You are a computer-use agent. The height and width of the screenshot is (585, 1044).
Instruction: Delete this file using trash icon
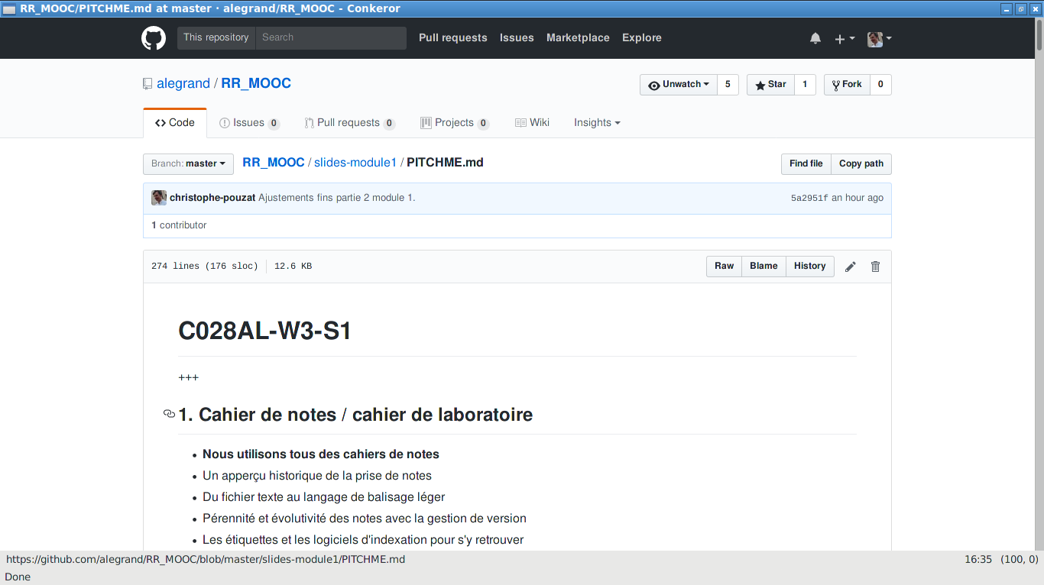click(875, 267)
